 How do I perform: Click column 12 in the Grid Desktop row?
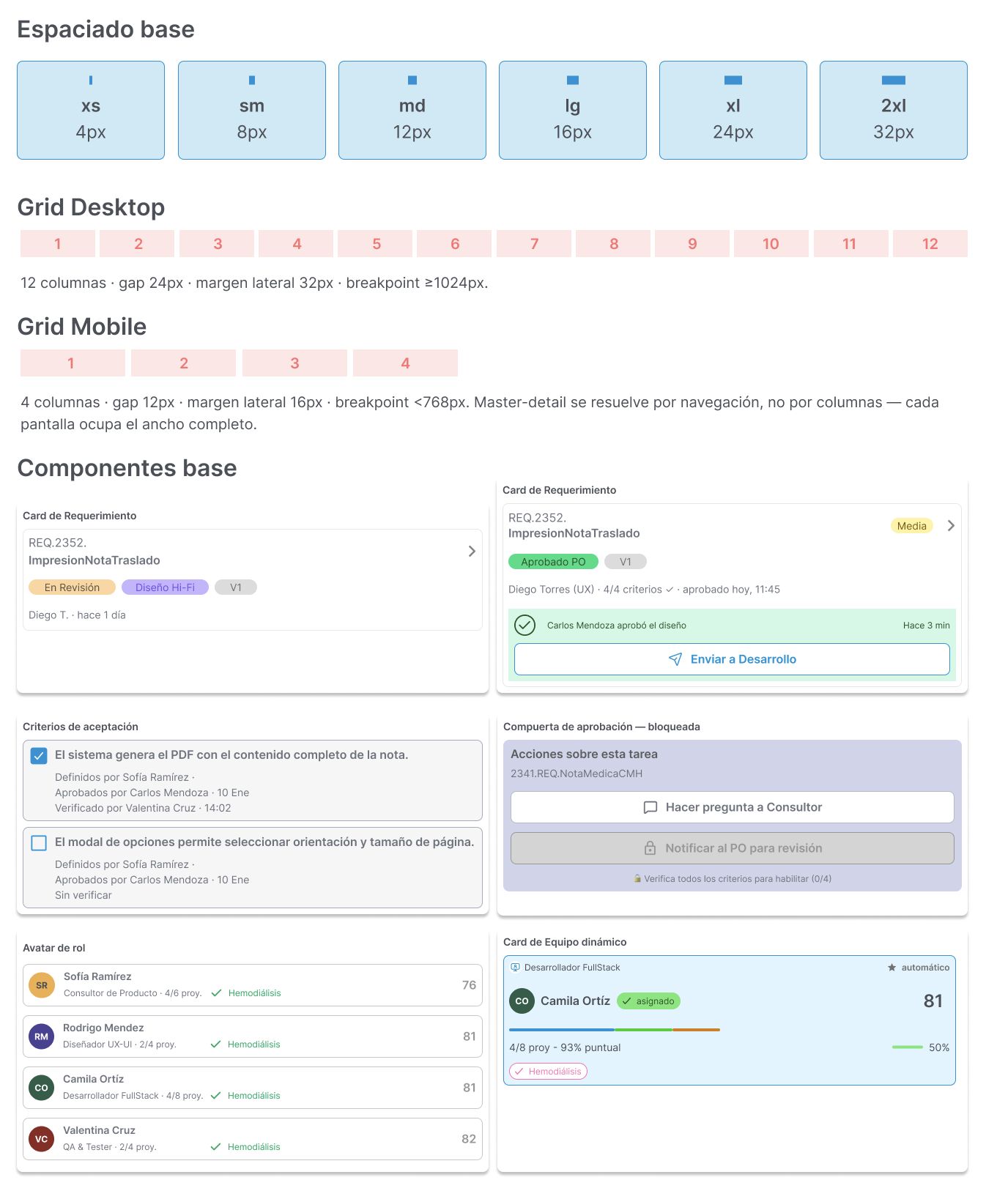point(930,244)
